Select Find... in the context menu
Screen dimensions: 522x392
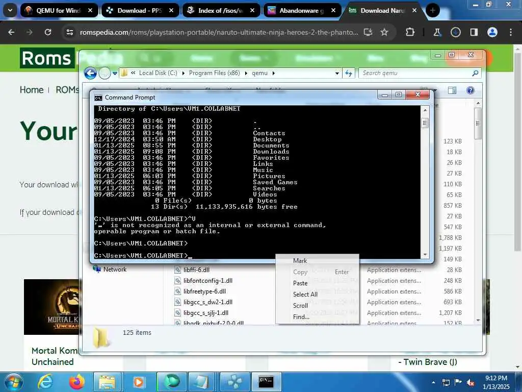click(301, 316)
